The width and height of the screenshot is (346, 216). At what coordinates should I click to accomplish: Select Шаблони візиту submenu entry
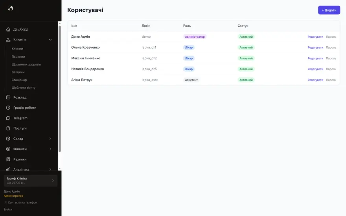(24, 88)
